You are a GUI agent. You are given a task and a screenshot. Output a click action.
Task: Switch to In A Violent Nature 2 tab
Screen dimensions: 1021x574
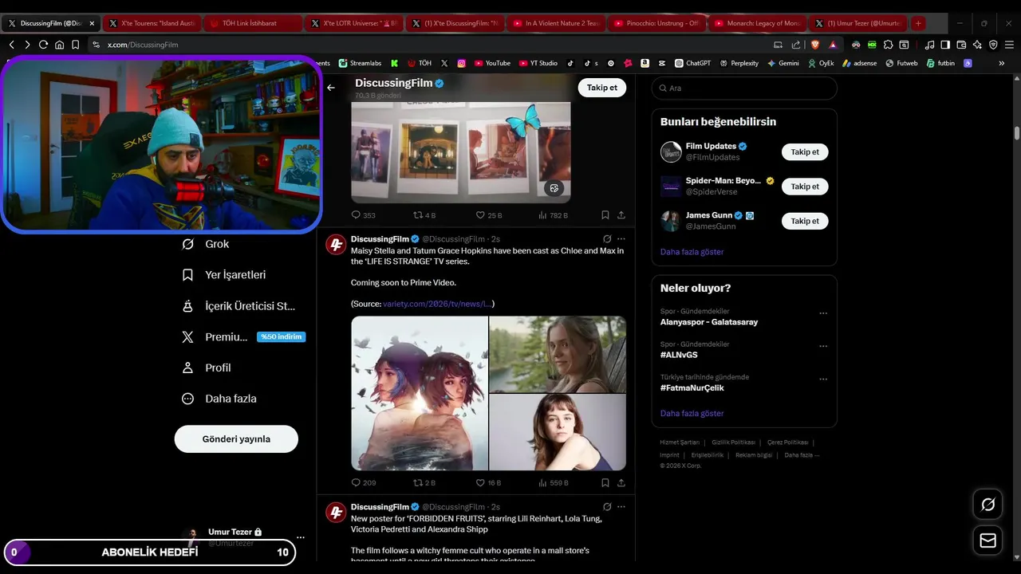click(556, 23)
